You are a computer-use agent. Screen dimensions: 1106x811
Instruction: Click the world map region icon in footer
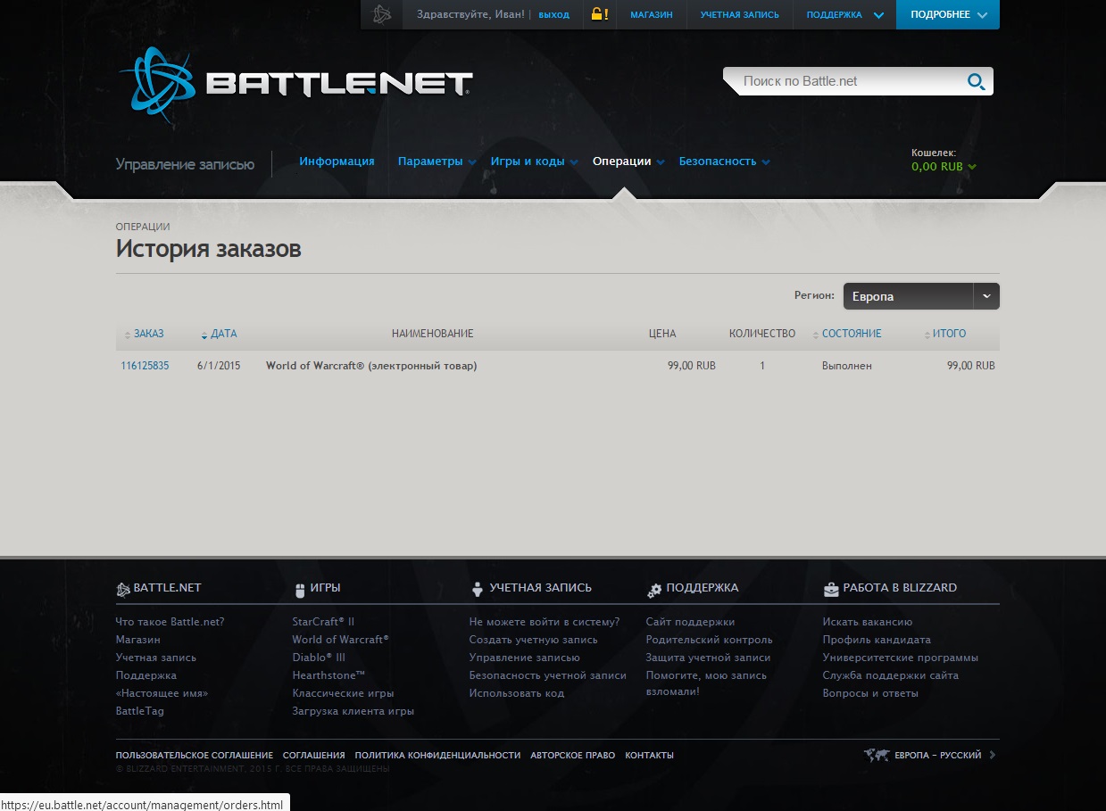[x=877, y=756]
